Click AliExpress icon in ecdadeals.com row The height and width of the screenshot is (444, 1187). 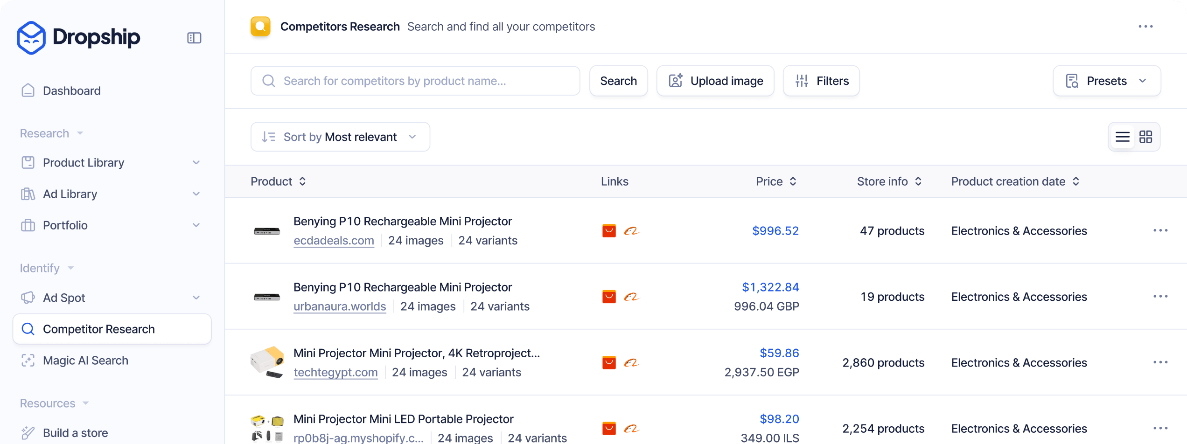pos(609,231)
